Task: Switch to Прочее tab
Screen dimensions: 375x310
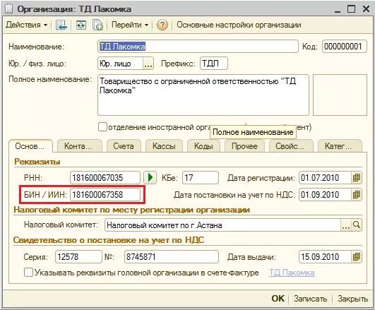Action: (x=244, y=146)
